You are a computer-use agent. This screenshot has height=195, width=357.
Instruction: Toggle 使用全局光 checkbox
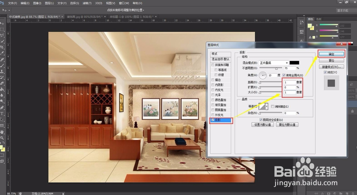coord(284,75)
